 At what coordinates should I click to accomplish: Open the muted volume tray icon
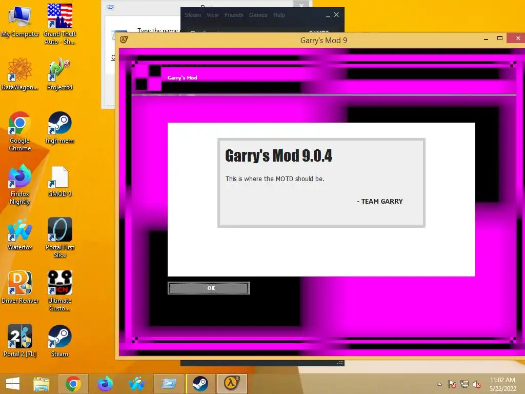[477, 384]
